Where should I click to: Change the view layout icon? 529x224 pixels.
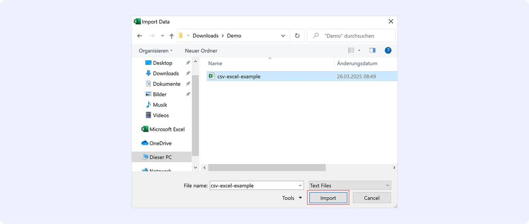click(351, 50)
